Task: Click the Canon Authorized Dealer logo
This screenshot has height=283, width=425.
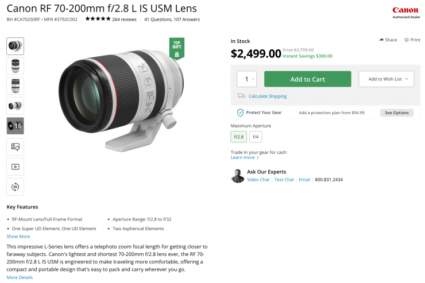Action: pos(405,12)
